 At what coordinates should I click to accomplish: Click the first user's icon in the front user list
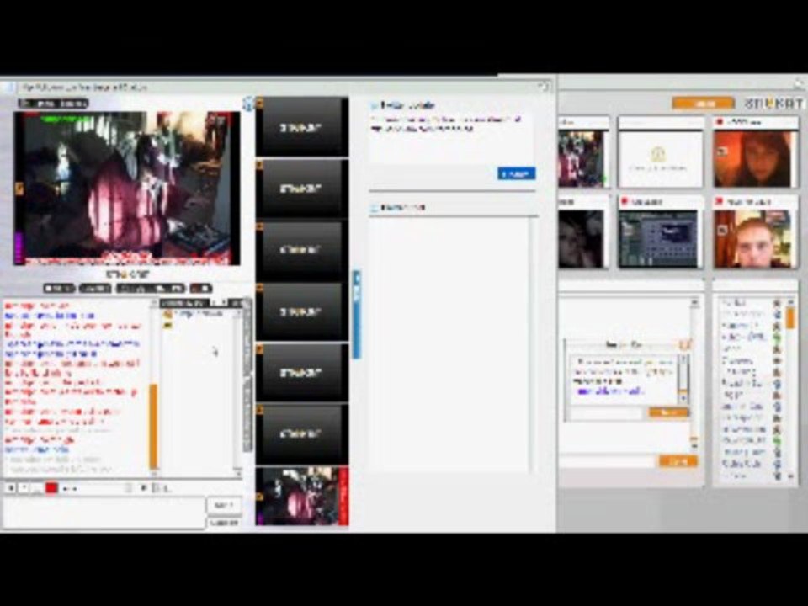point(167,314)
